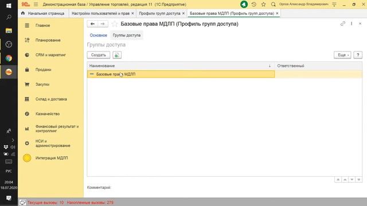Open Склад и доставка section
The width and height of the screenshot is (367, 206).
[x=50, y=99]
